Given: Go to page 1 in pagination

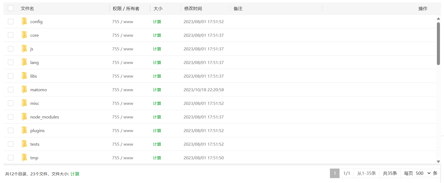Looking at the screenshot, I should tap(335, 173).
